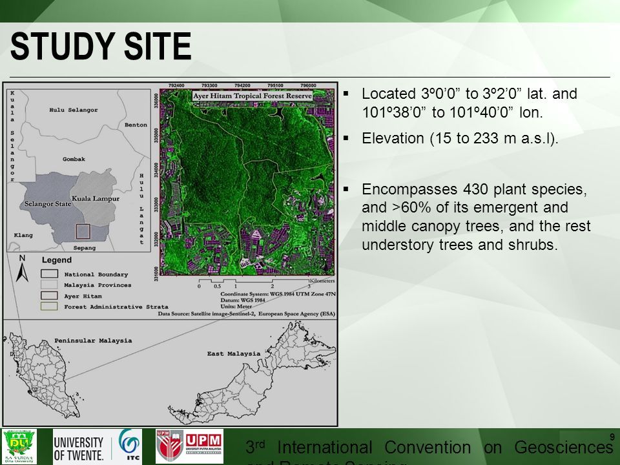
Task: Click the Klang map label
Action: 23,235
